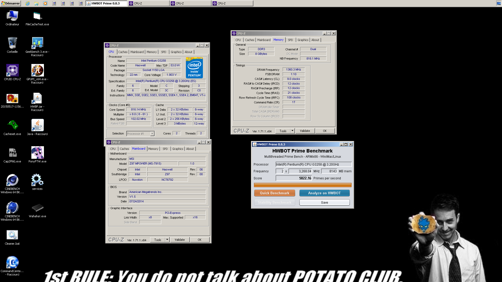
Task: Launch Internet Explorer from quick launch
Action: pos(27,3)
